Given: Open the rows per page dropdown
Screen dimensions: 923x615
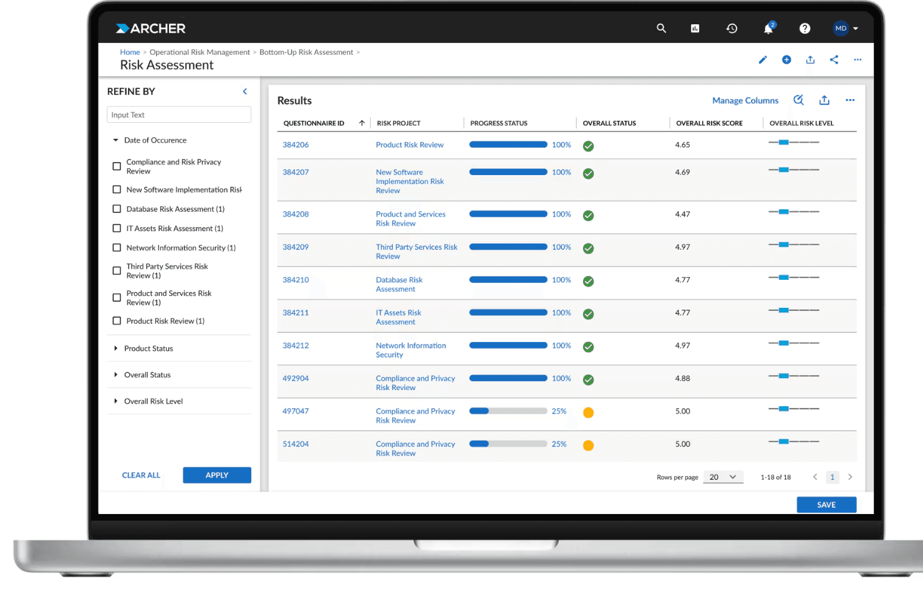Looking at the screenshot, I should pyautogui.click(x=723, y=477).
